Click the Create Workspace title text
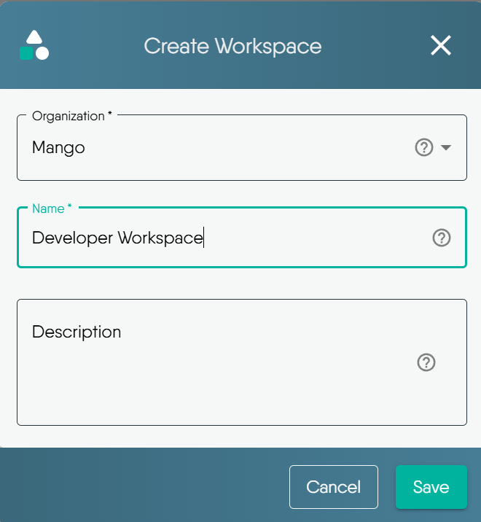Image resolution: width=481 pixels, height=522 pixels. [232, 46]
